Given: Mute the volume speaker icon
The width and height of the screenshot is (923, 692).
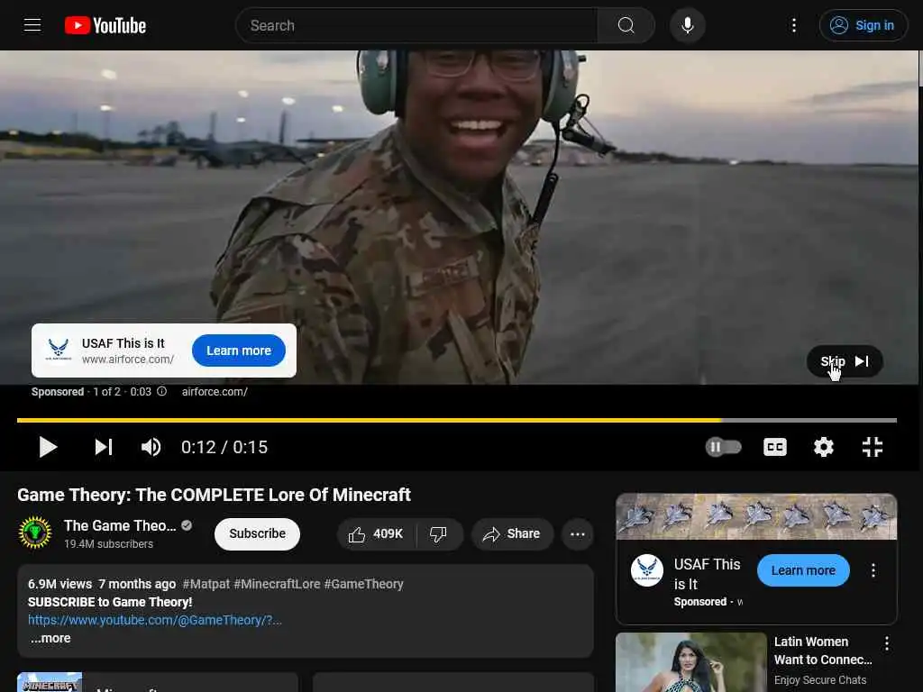Looking at the screenshot, I should [x=151, y=447].
